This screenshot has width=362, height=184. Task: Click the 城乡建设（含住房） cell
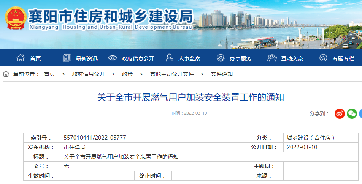321,138
